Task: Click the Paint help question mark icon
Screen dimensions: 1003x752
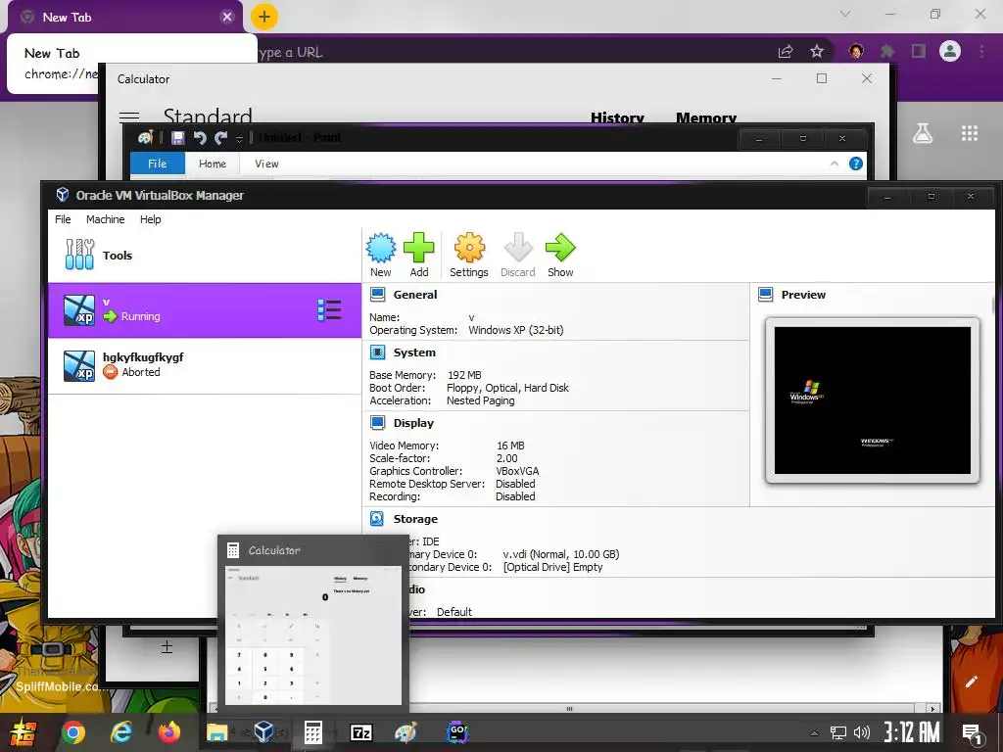Action: (x=856, y=164)
